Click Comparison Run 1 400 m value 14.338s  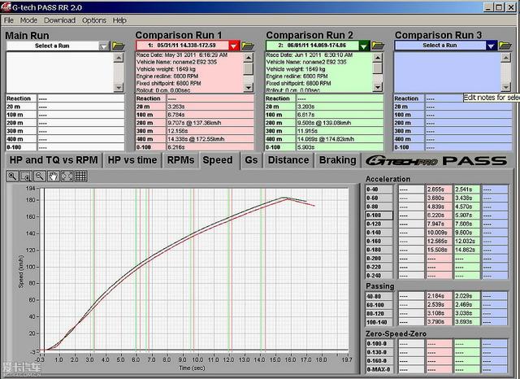(x=210, y=139)
